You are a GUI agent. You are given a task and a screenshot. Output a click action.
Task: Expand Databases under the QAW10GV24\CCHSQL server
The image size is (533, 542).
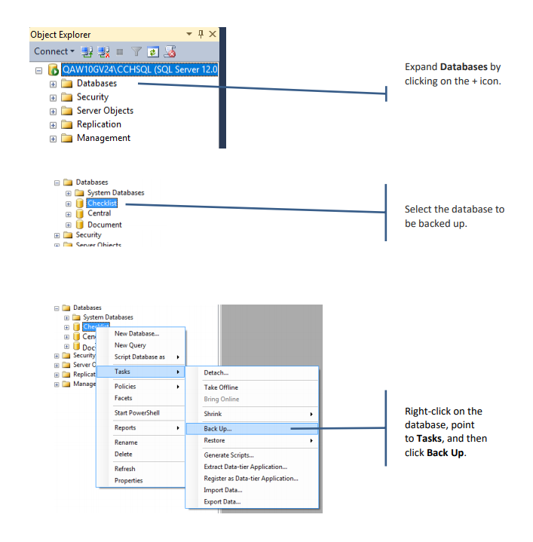53,84
